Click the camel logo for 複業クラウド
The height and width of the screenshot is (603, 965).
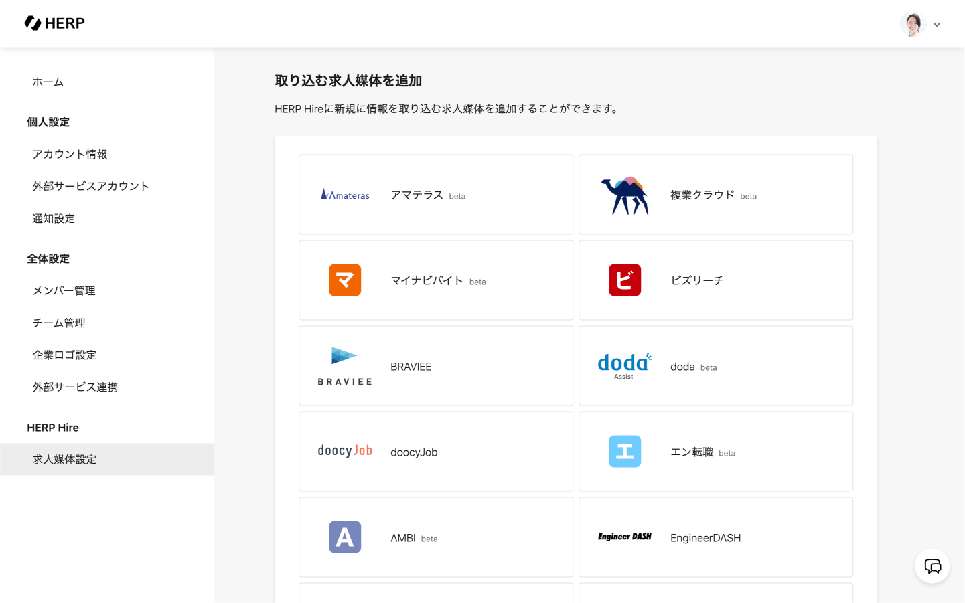[x=625, y=195]
